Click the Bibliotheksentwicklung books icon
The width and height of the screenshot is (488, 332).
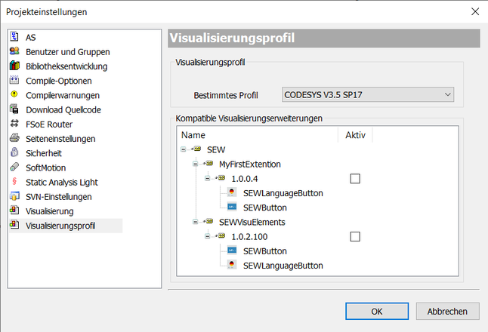click(x=15, y=66)
